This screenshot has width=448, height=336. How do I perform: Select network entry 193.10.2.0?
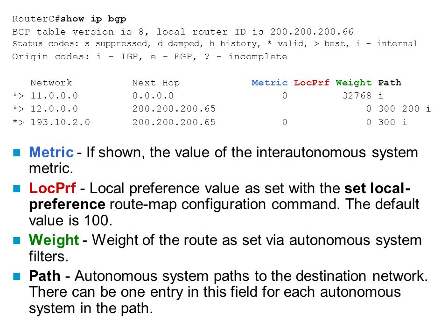(60, 122)
